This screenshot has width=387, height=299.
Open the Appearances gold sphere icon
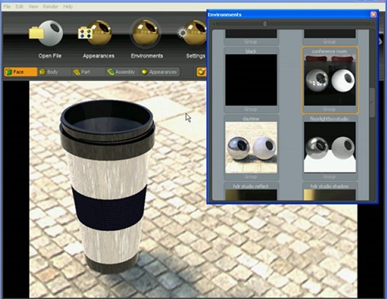96,34
